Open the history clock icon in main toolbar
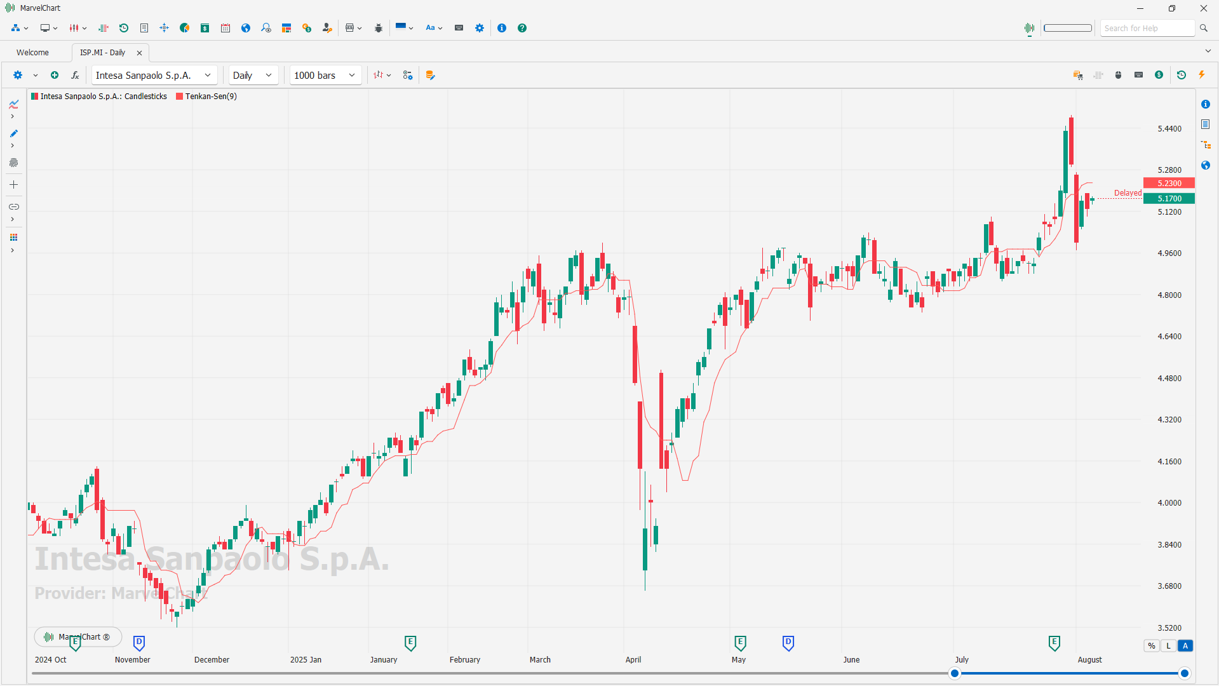Screen dimensions: 1219x686 coord(124,28)
